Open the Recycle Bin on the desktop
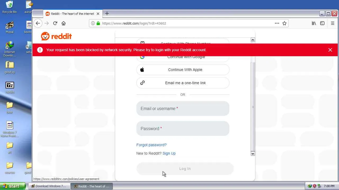Screen dimensions: 339x190 (x=10, y=7)
